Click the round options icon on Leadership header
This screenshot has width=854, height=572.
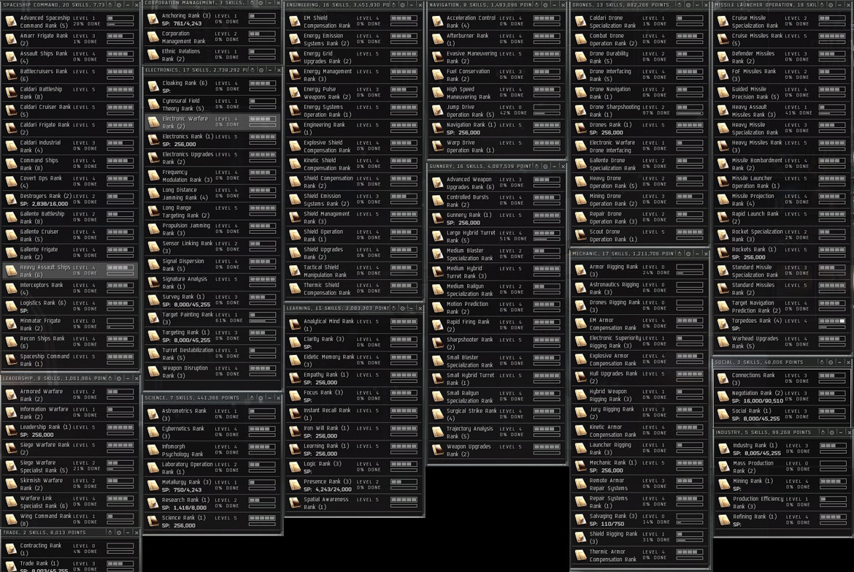point(119,378)
